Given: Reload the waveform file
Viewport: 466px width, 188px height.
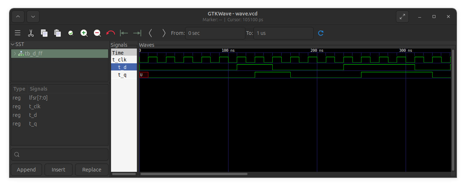Looking at the screenshot, I should [321, 33].
